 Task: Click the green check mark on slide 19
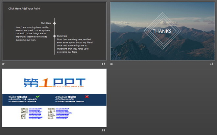click(37, 96)
